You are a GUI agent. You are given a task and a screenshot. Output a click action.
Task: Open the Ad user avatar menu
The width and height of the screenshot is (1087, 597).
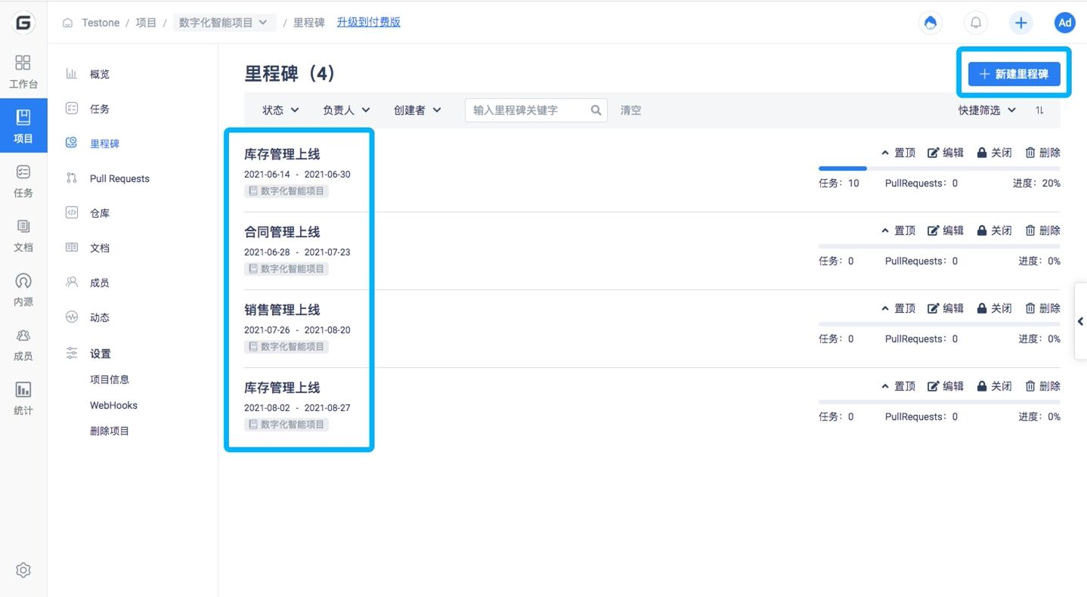[x=1065, y=23]
